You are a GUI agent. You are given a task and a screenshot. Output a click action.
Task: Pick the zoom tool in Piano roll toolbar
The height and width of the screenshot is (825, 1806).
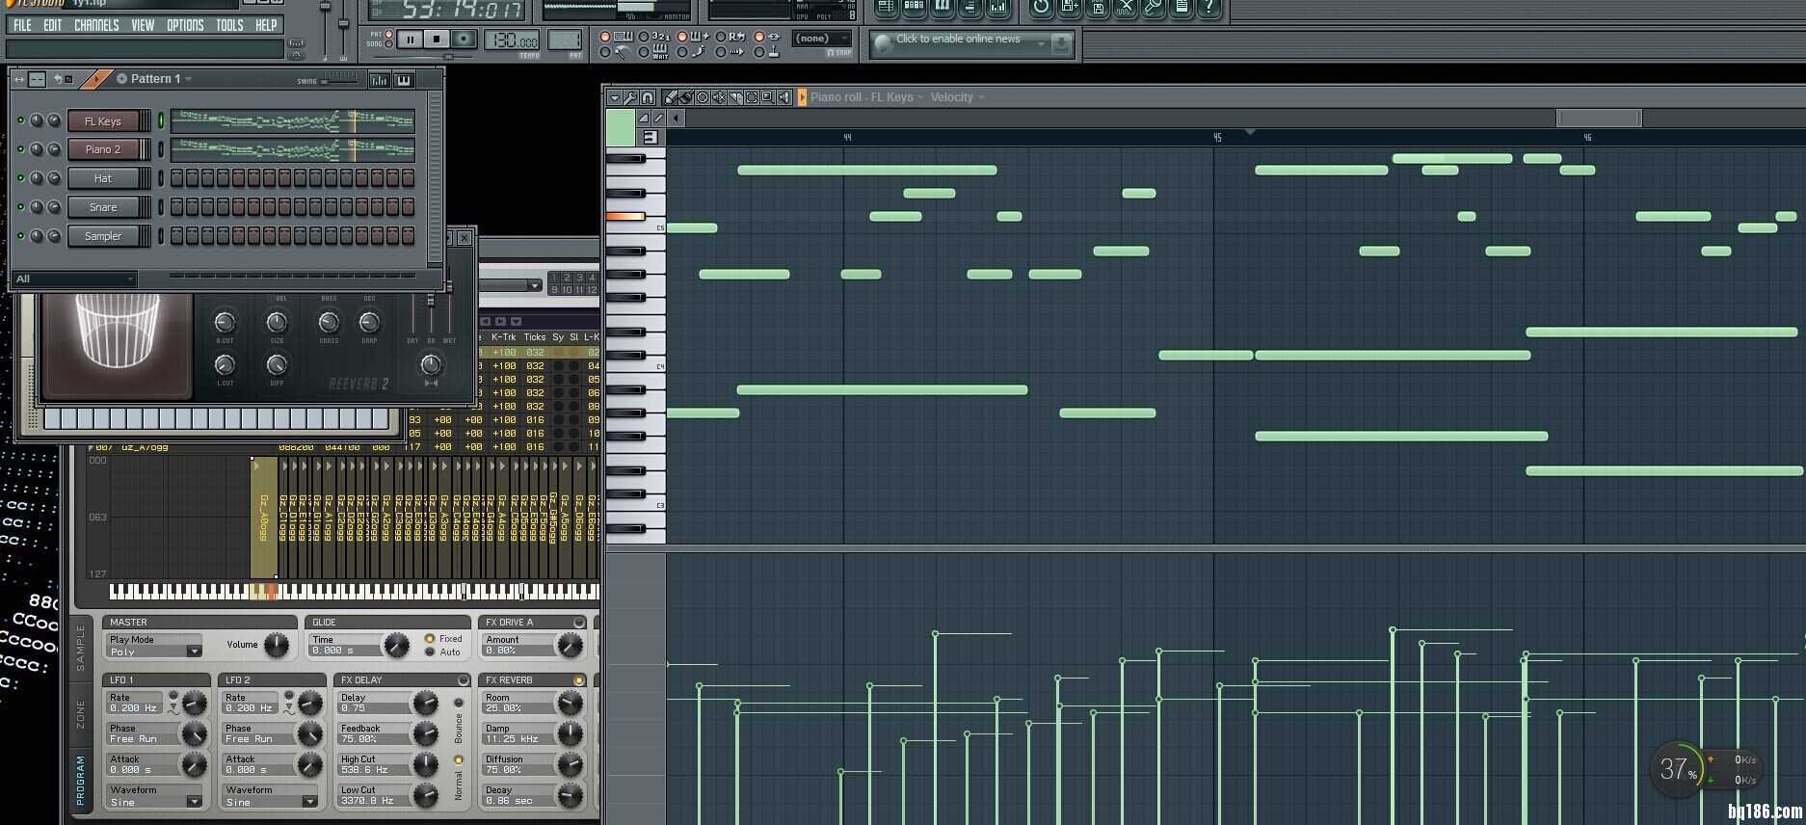(768, 97)
